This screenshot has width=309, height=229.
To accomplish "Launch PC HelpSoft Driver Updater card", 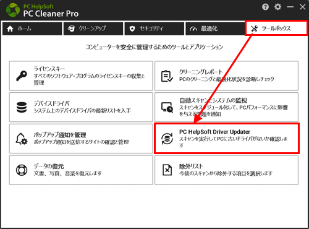I will pos(226,139).
